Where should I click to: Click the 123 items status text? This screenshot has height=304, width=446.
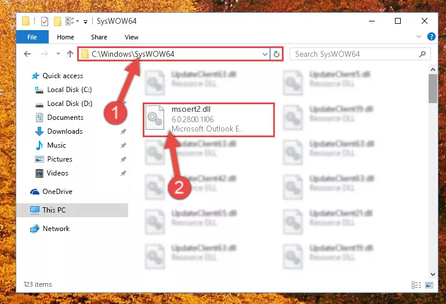tap(38, 284)
